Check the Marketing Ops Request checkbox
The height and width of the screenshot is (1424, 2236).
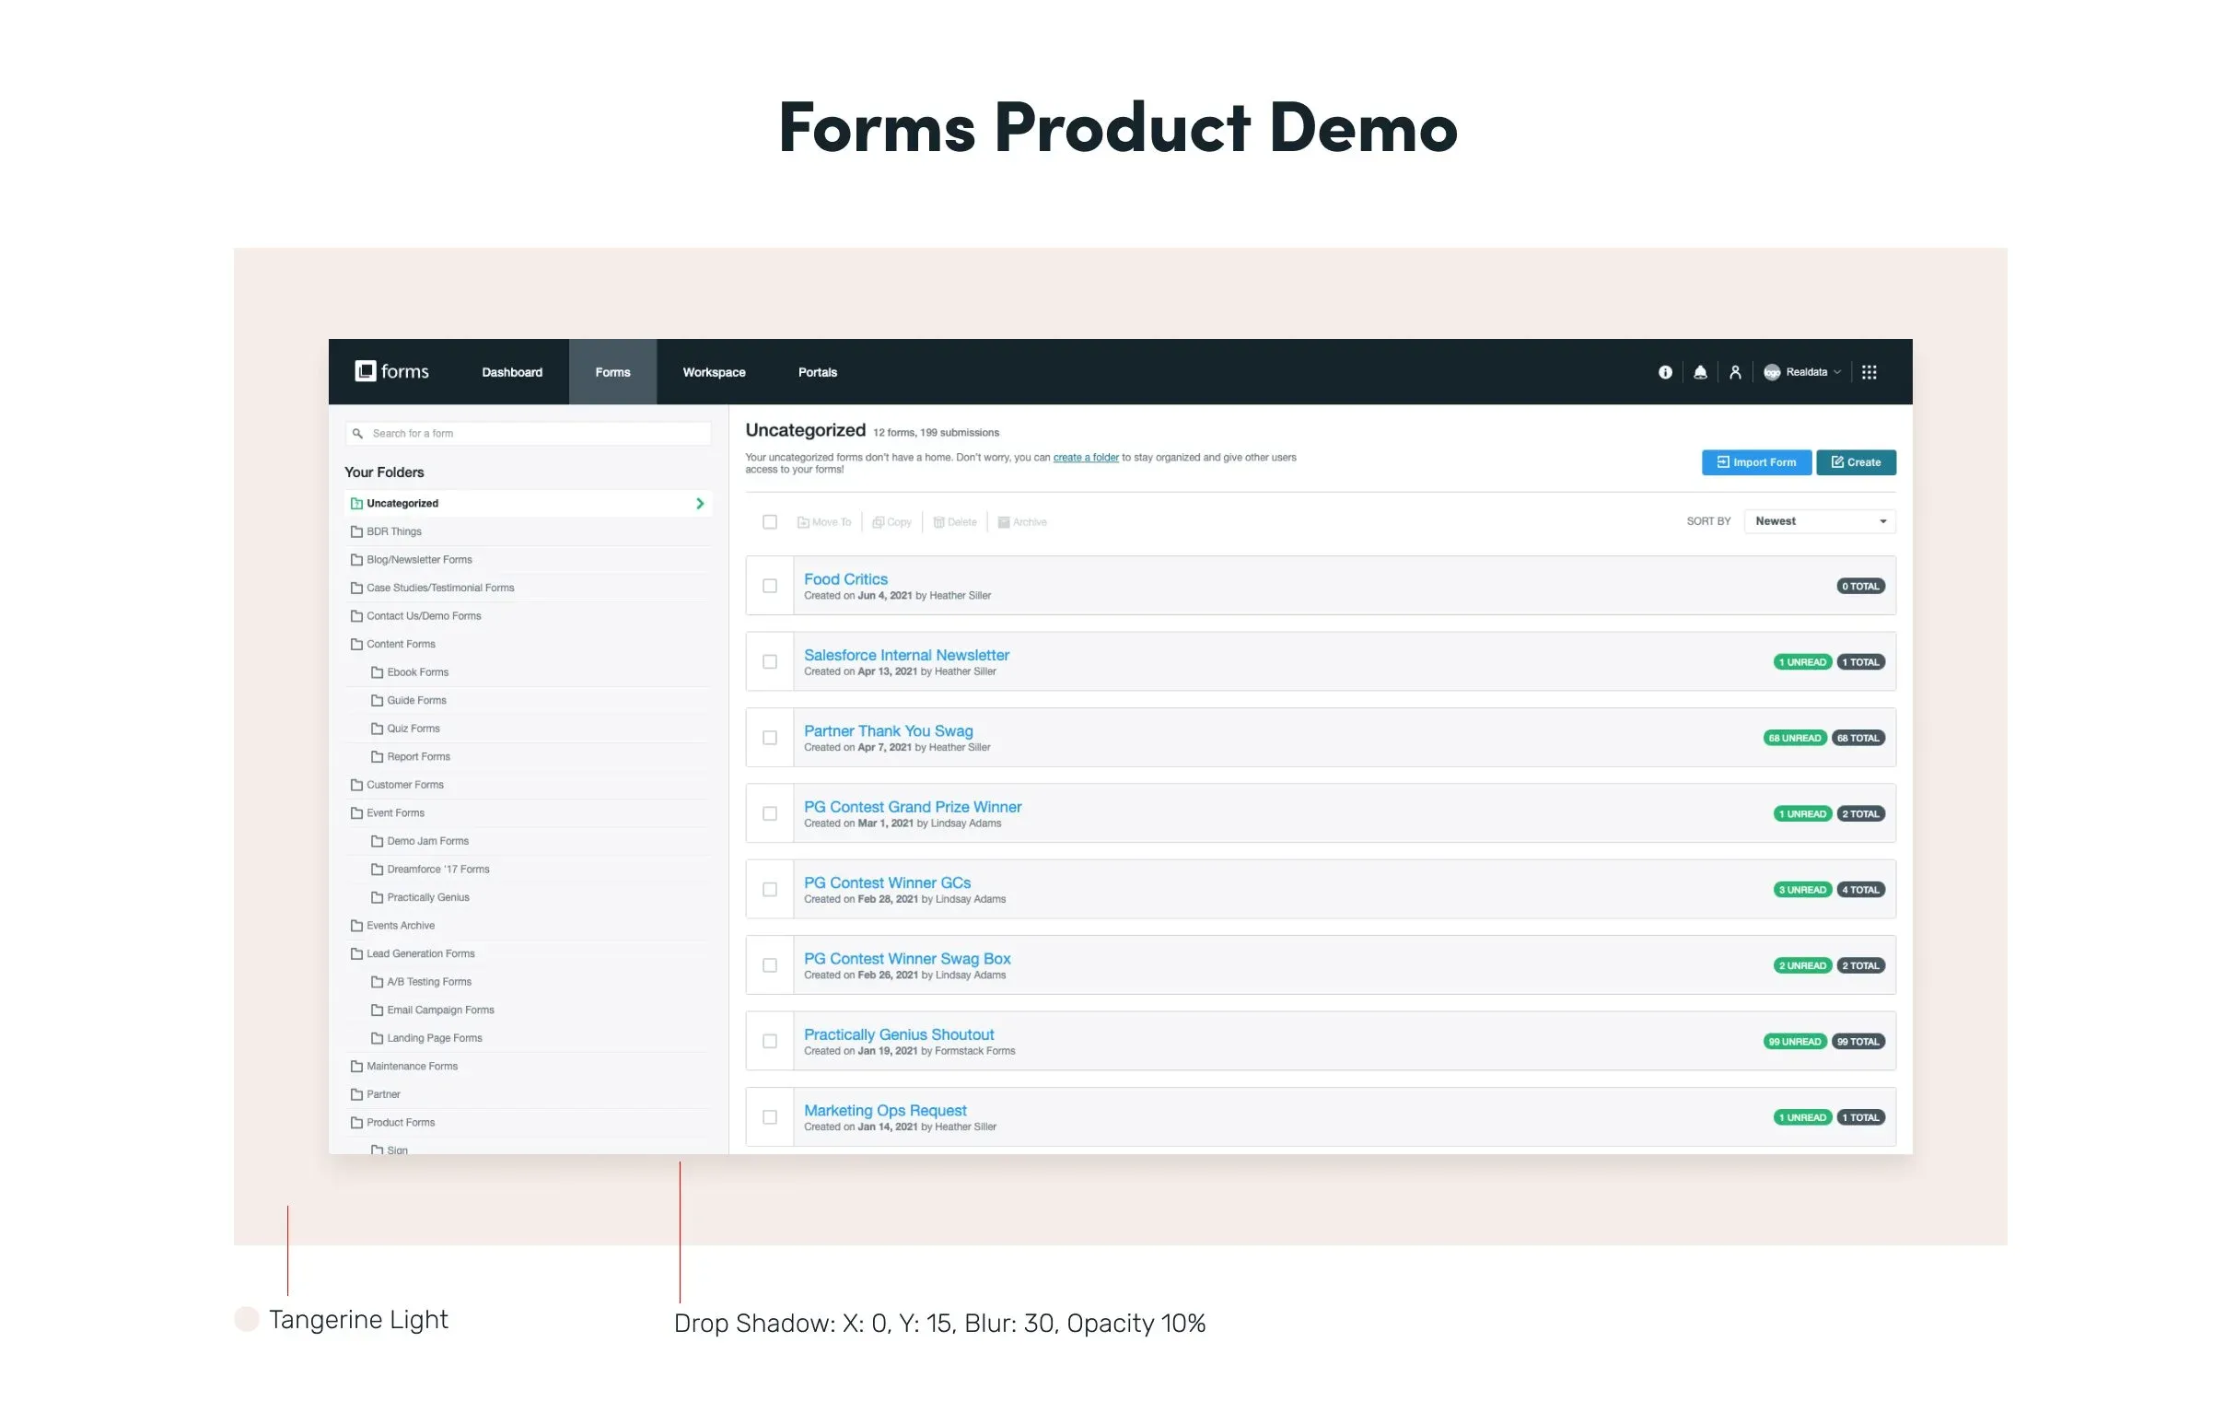click(x=770, y=1117)
